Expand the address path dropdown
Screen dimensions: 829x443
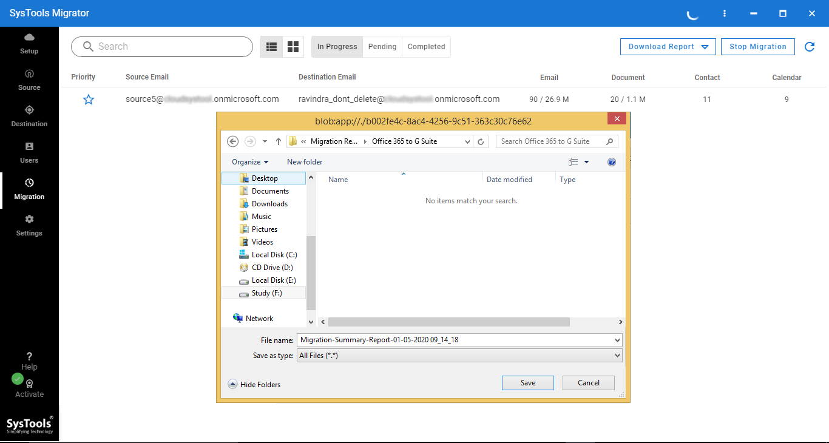pos(467,141)
